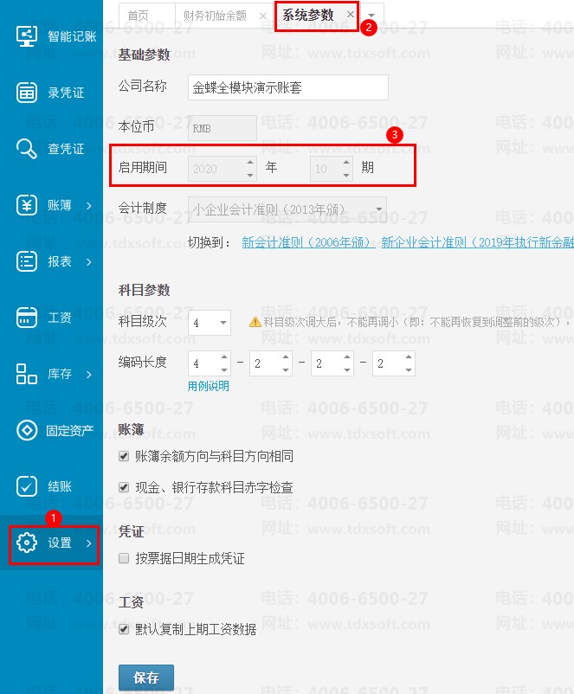Click the 工资 payroll icon
Screen dimensions: 574x694
coord(27,318)
